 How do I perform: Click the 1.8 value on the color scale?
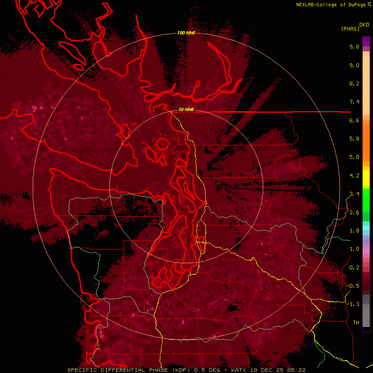point(354,231)
